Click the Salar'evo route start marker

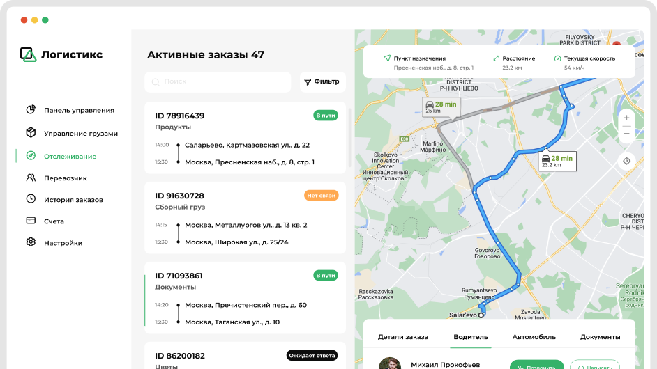[x=481, y=315]
